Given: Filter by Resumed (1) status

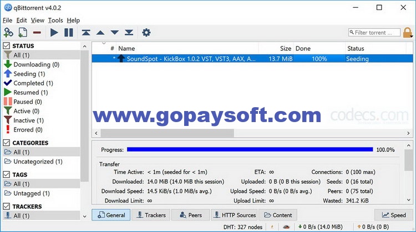Looking at the screenshot, I should click(x=42, y=92).
